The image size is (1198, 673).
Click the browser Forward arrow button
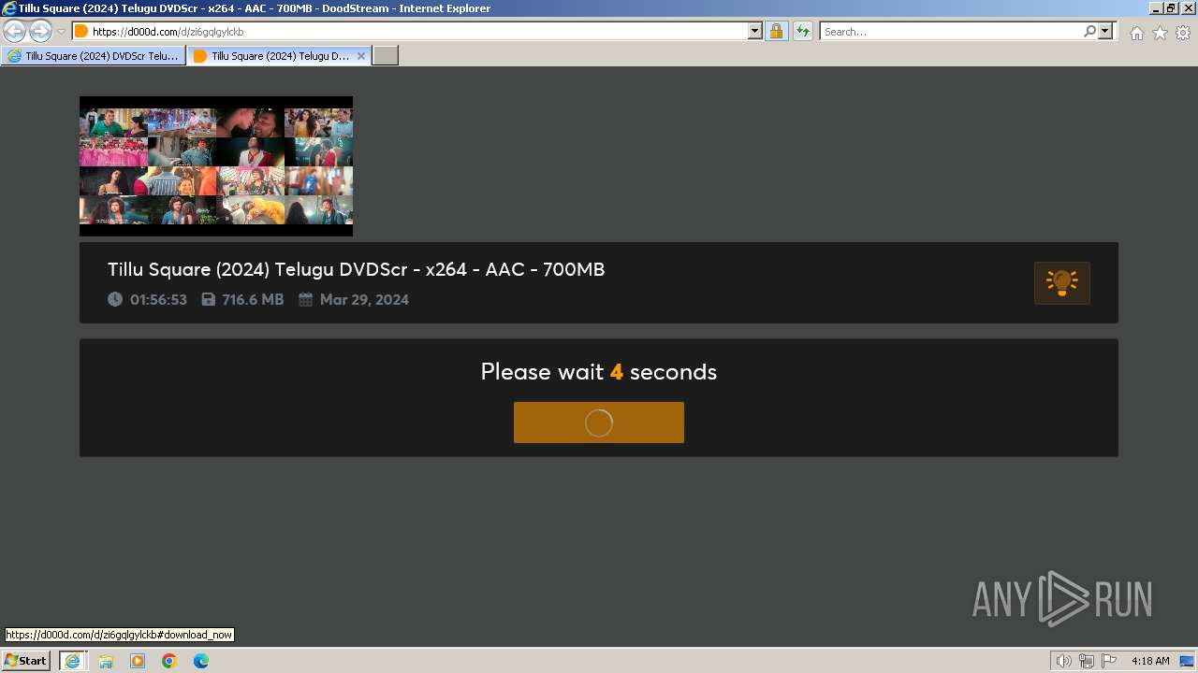pos(40,31)
